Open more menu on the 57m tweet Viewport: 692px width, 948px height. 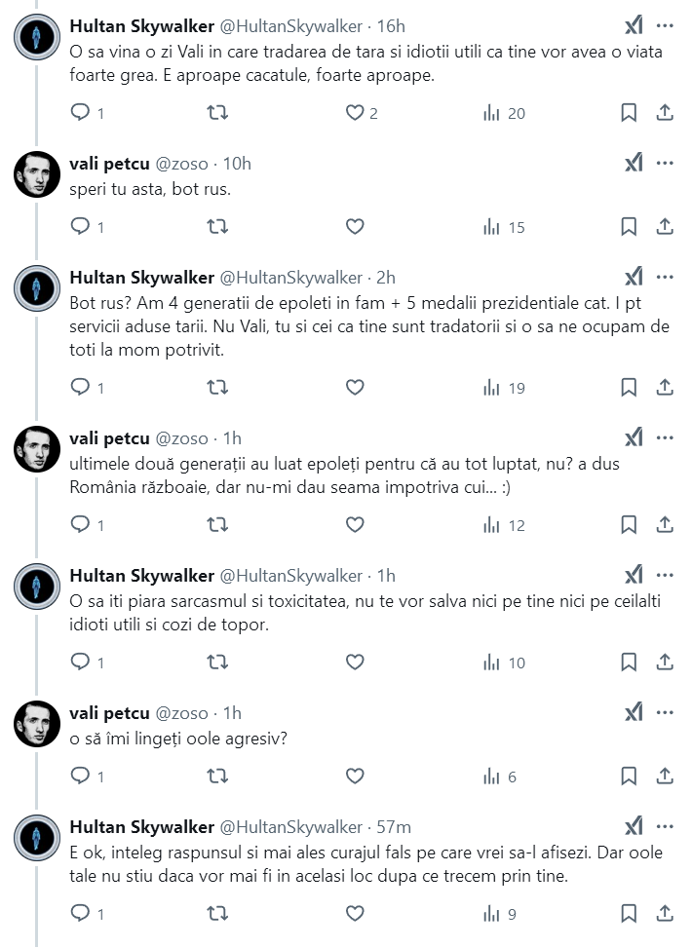point(665,827)
